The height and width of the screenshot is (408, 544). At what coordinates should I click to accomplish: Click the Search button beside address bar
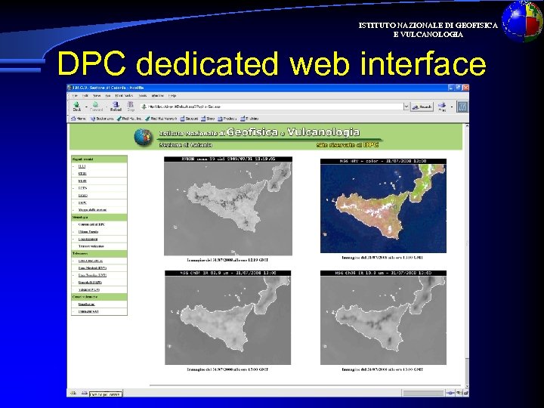click(422, 107)
